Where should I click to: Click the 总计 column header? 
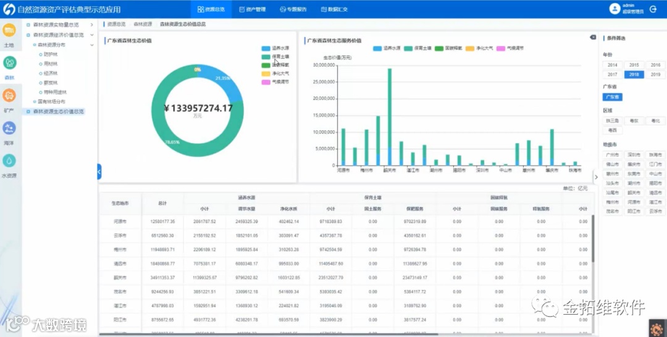162,203
